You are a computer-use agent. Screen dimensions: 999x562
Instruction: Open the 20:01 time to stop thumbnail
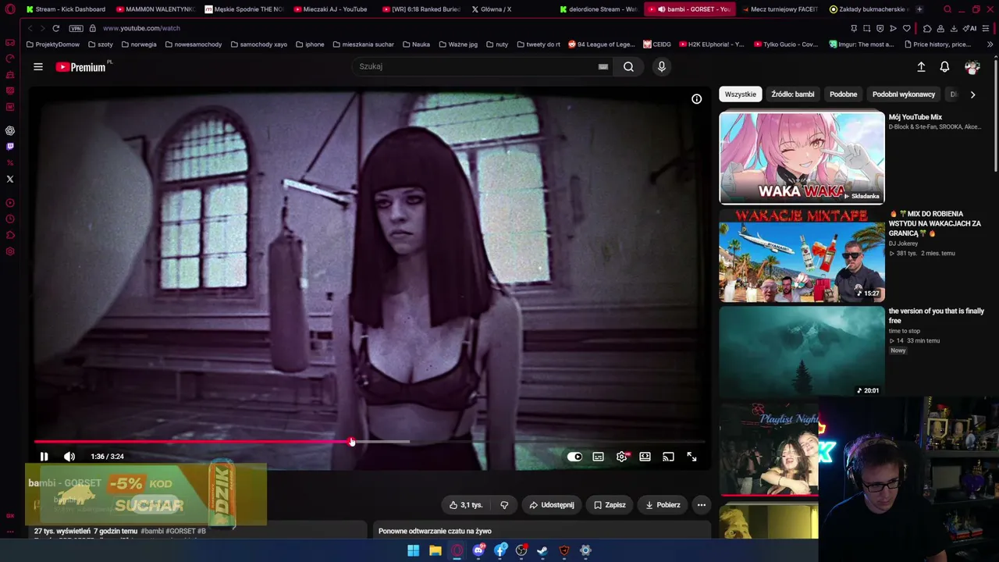[802, 352]
